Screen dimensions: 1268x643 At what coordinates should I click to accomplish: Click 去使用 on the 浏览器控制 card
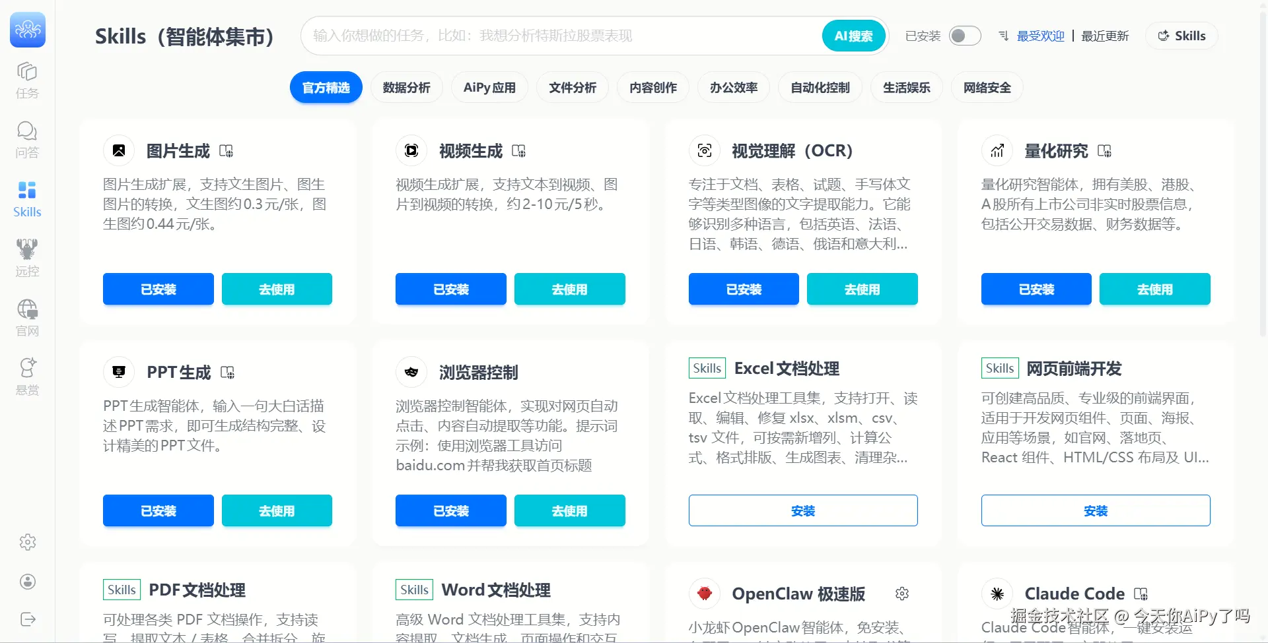click(570, 510)
